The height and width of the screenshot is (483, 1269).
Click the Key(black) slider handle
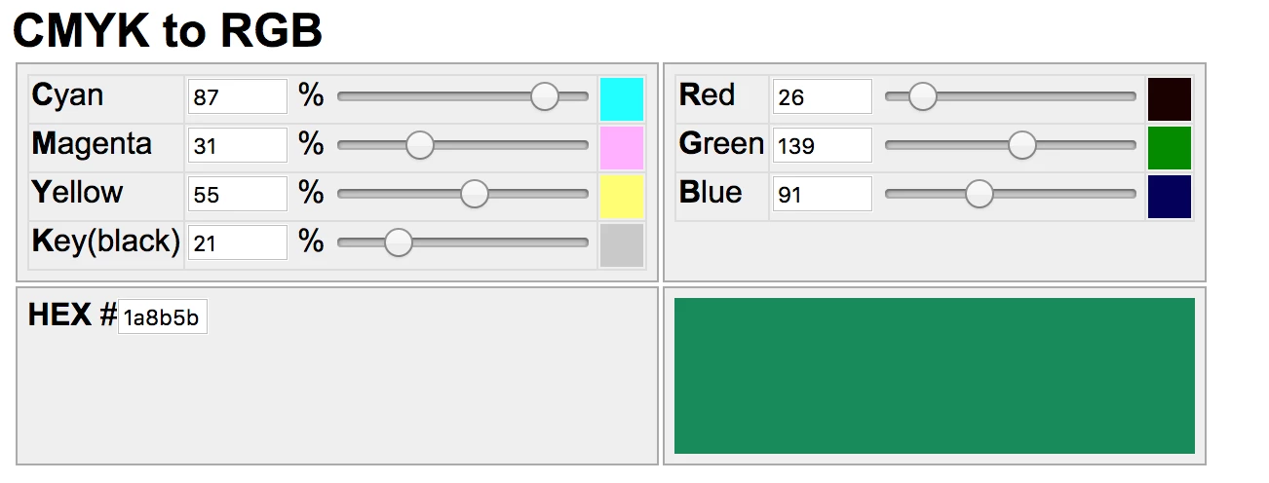pos(399,242)
